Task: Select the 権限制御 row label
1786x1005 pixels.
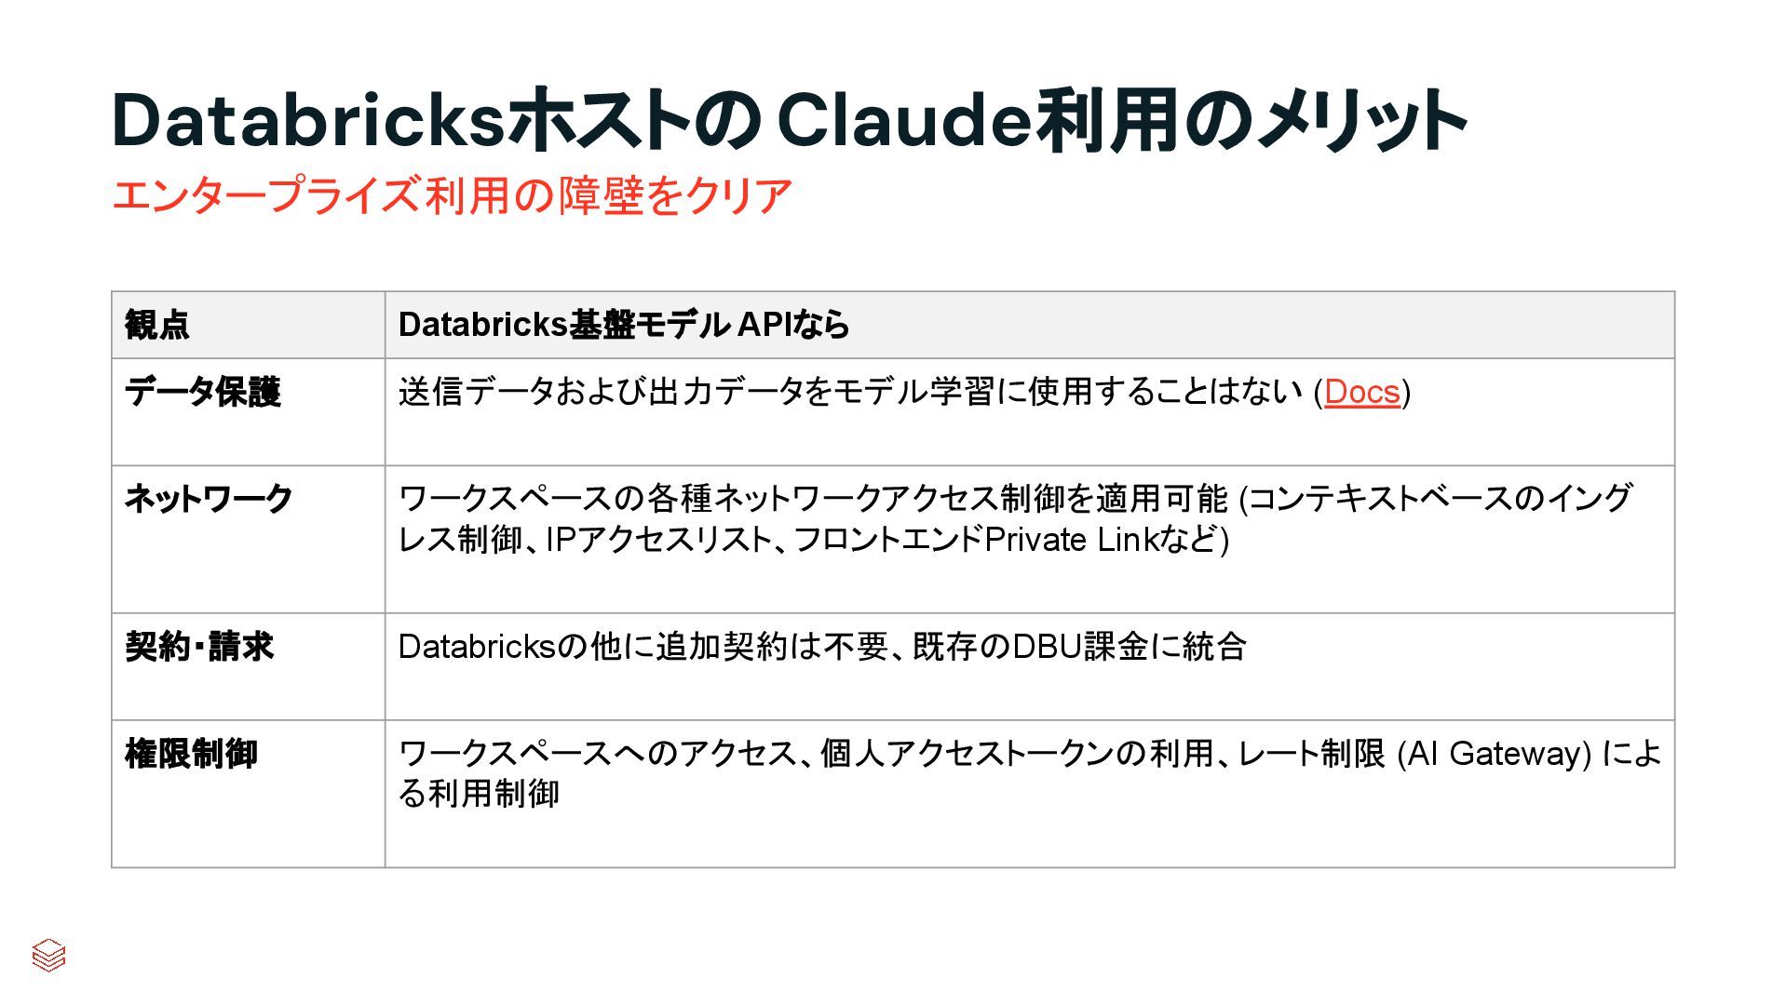Action: click(x=191, y=753)
